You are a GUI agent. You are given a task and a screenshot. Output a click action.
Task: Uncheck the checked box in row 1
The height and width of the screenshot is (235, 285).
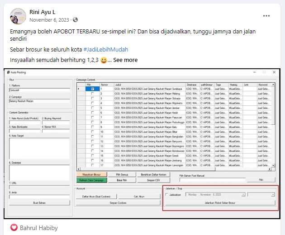pos(93,89)
